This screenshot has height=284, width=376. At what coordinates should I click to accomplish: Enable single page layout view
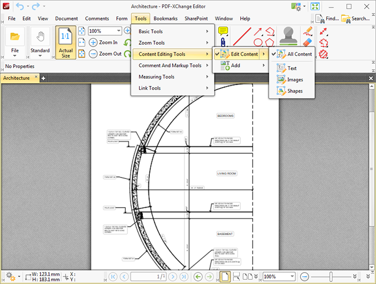click(226, 276)
